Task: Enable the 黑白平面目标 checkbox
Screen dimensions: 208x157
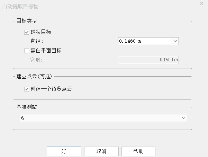Action: point(27,51)
